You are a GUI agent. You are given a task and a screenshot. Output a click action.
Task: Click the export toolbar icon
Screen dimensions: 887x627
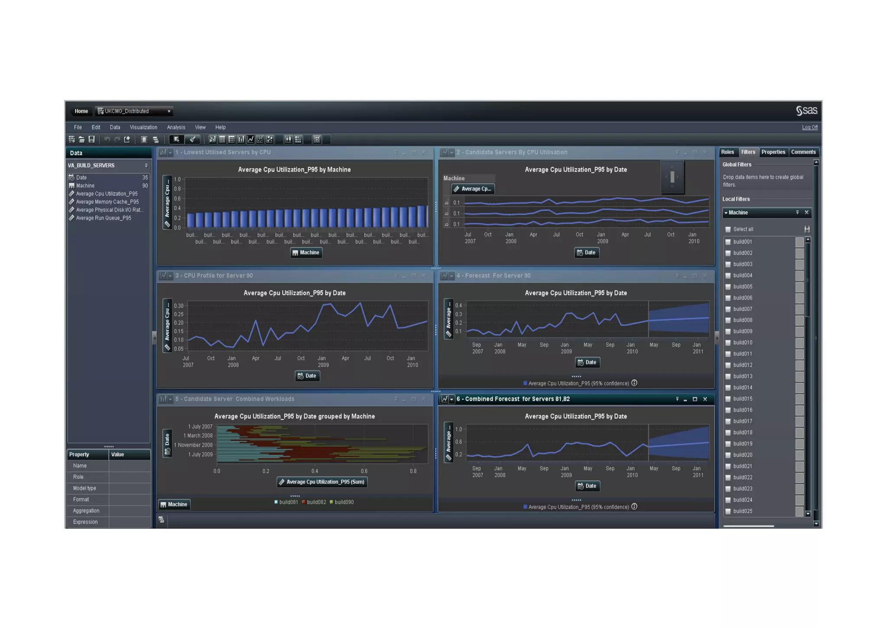(127, 140)
